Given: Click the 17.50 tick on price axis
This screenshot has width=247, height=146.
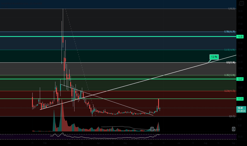Looking at the screenshot, I should coord(240,18).
